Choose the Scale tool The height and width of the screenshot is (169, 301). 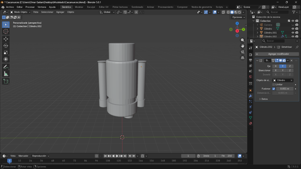6,53
